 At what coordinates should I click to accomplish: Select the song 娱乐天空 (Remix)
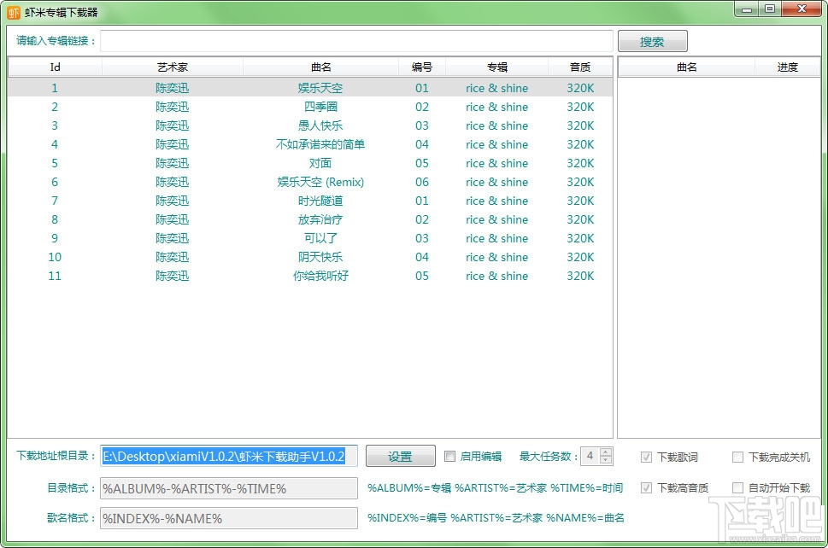(x=320, y=182)
